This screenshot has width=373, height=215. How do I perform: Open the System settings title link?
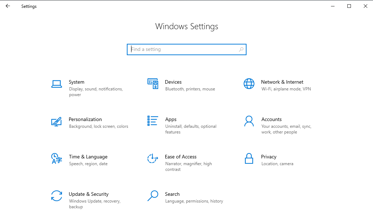tap(77, 82)
